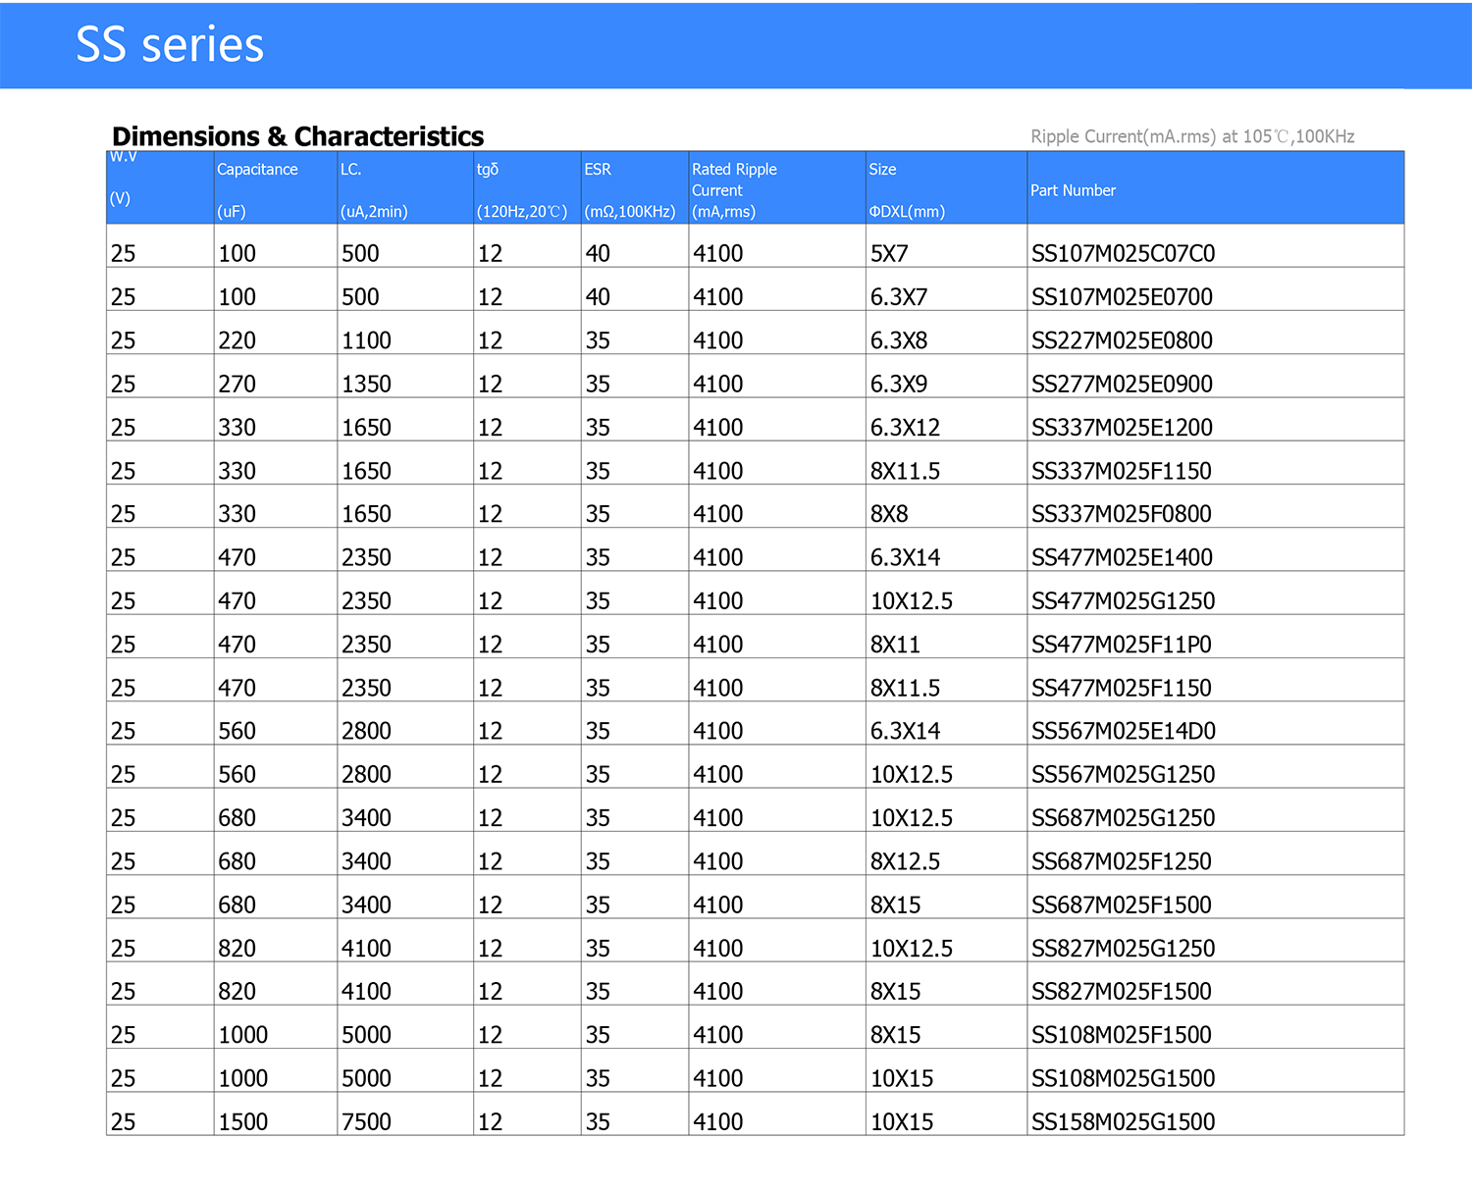Click the SS series title
The height and width of the screenshot is (1190, 1472).
(x=170, y=45)
